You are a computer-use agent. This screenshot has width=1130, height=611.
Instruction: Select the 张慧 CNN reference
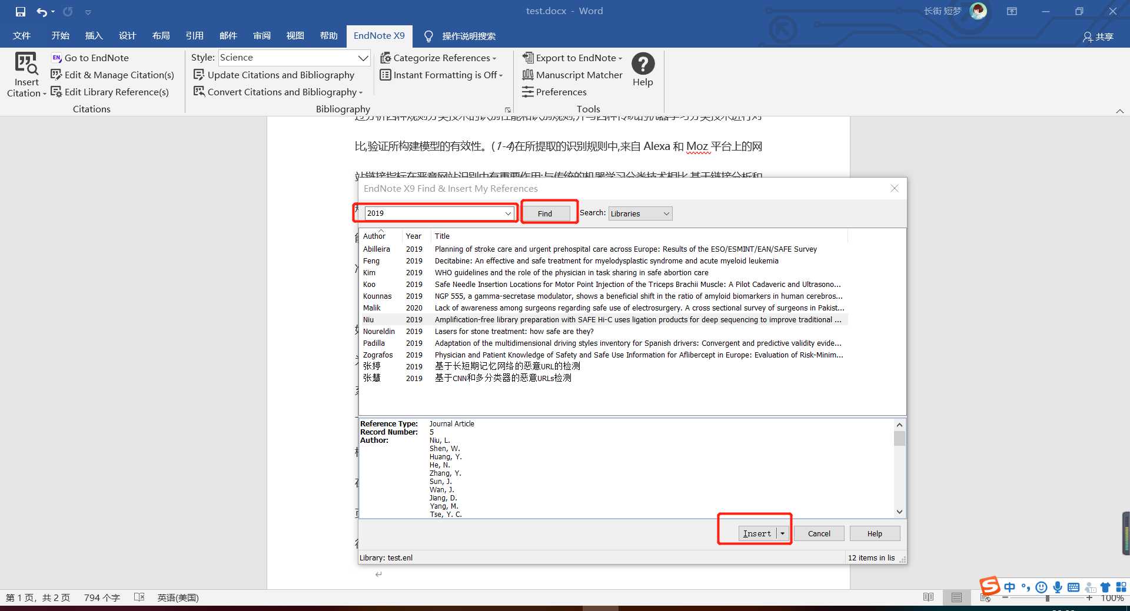pos(604,378)
